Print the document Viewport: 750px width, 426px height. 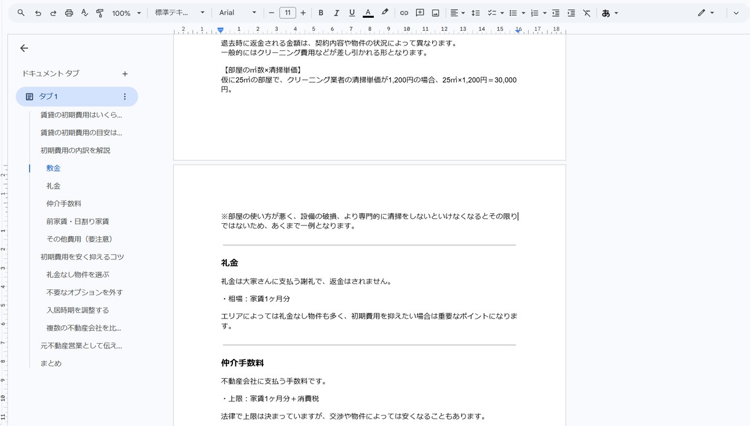point(69,13)
